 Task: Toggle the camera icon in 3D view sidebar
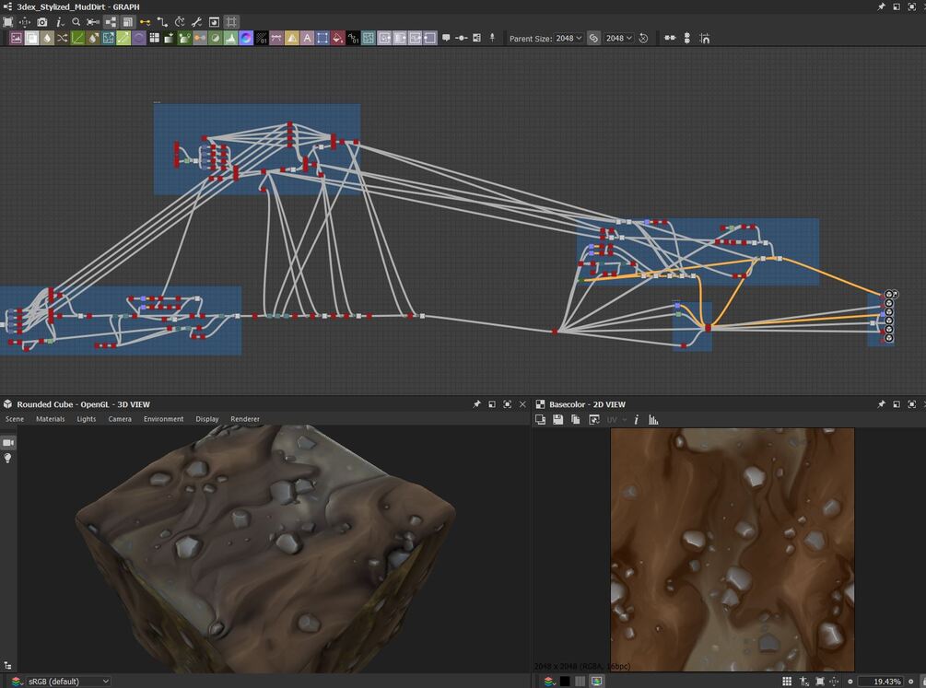[x=8, y=443]
